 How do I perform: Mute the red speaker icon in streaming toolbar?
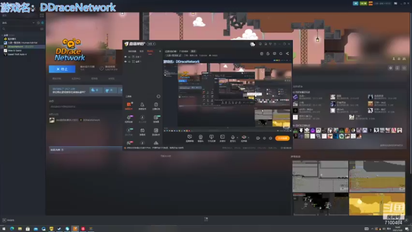click(244, 138)
